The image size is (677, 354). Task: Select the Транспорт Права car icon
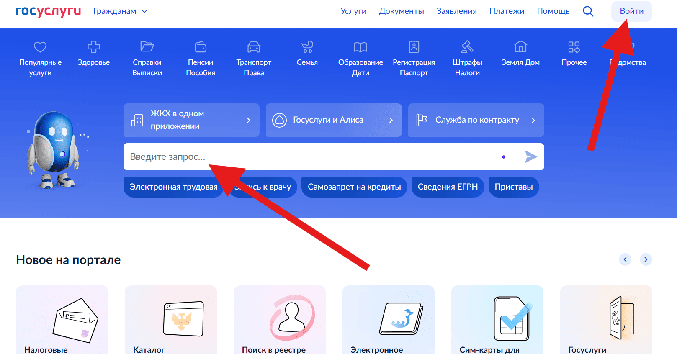coord(254,47)
